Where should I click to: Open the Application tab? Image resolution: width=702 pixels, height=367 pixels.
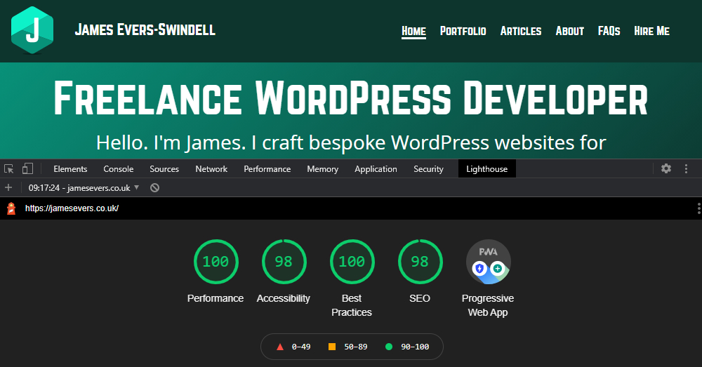[376, 168]
